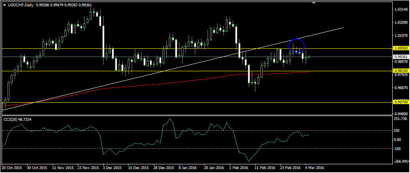410x173 pixels.
Task: Select the yellow 1.00000 level price tag
Action: tap(401, 48)
